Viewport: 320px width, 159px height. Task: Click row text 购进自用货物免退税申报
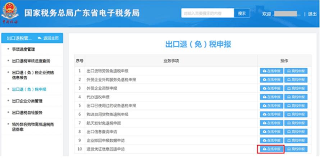tap(108, 114)
